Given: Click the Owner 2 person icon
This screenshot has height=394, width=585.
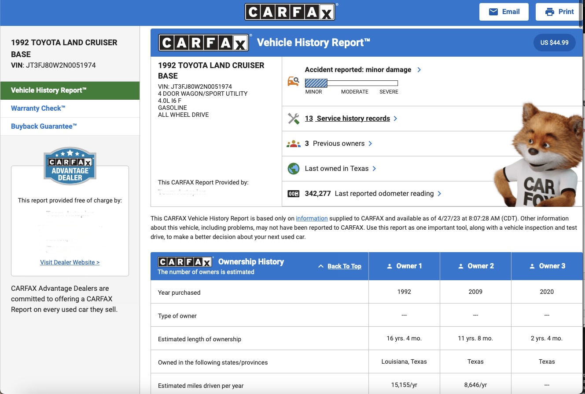Looking at the screenshot, I should 461,266.
